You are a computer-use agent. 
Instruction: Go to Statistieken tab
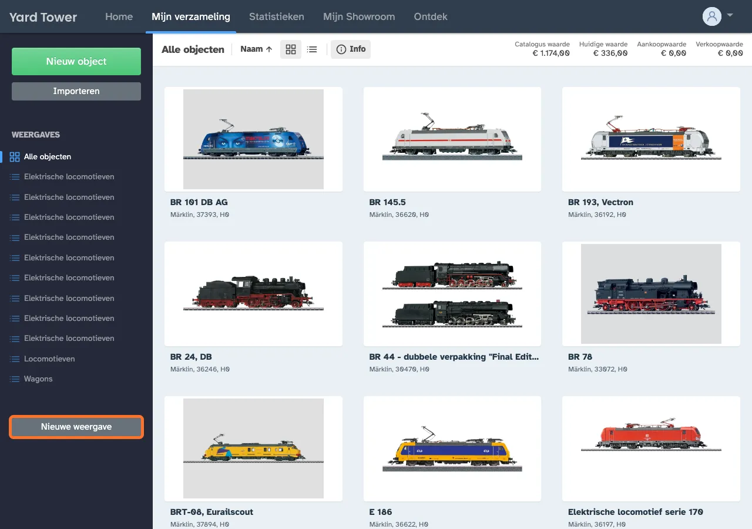click(x=277, y=16)
